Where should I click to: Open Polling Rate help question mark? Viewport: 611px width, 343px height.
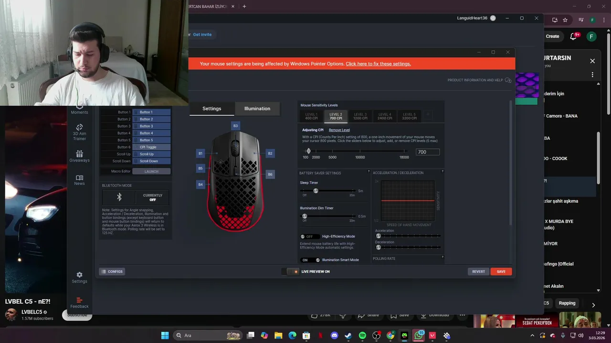pos(442,258)
